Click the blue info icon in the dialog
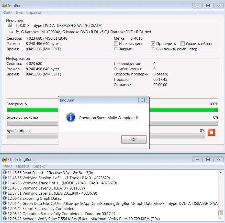The width and height of the screenshot is (225, 223). tap(71, 117)
